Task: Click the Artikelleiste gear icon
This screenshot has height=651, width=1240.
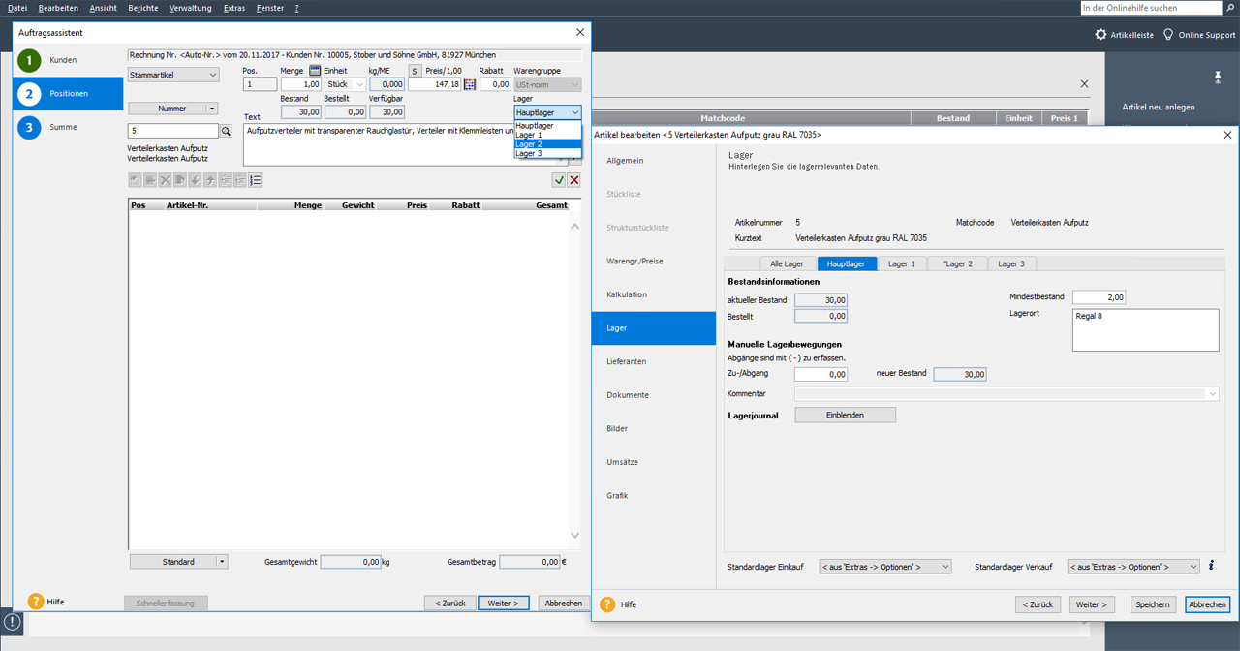Action: coord(1100,34)
